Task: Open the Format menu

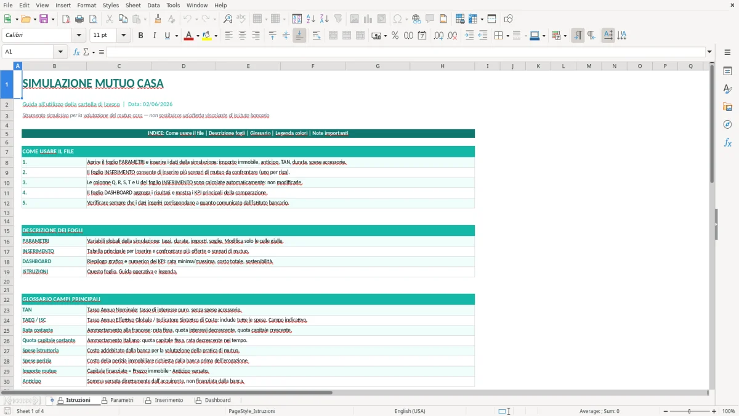Action: click(x=87, y=5)
